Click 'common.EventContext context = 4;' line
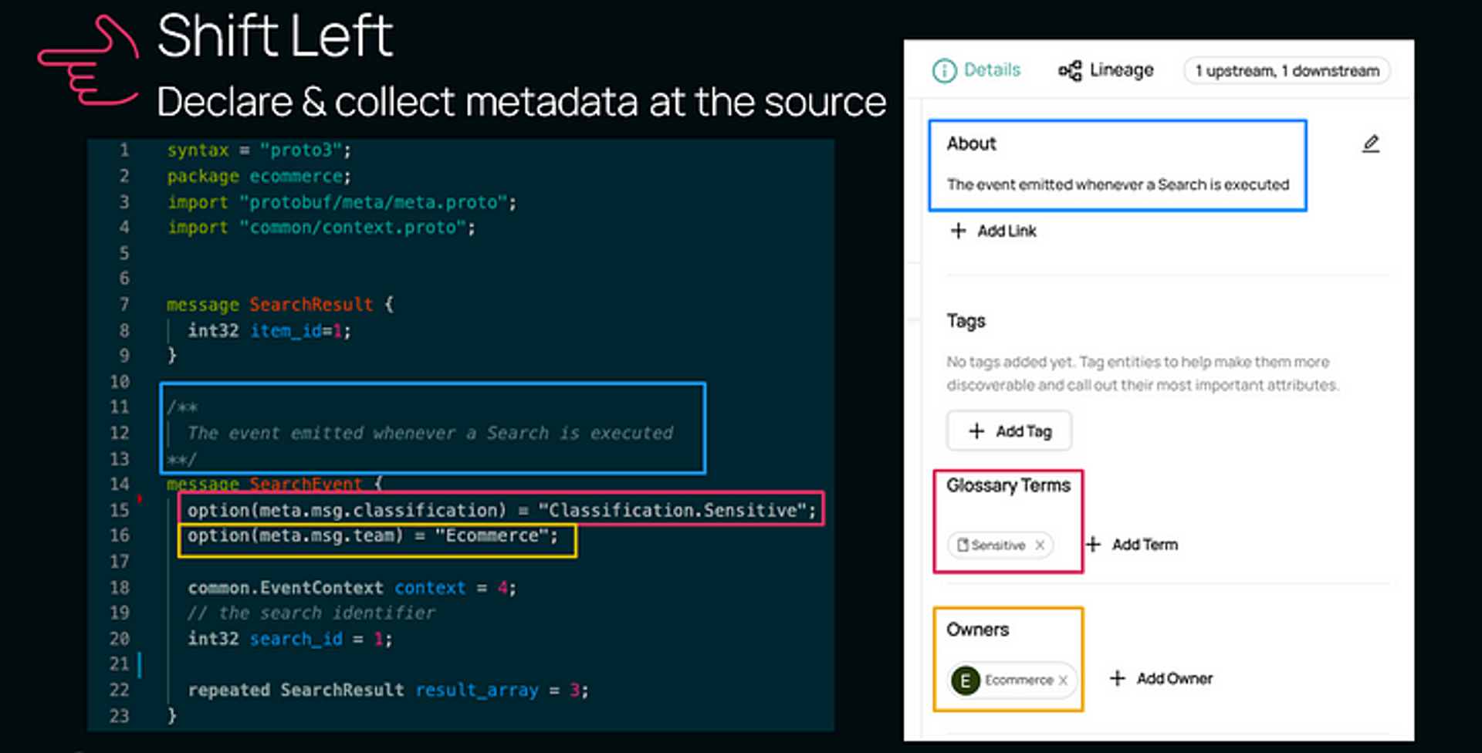The image size is (1482, 753). click(352, 588)
